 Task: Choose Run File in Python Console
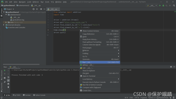click(100, 85)
